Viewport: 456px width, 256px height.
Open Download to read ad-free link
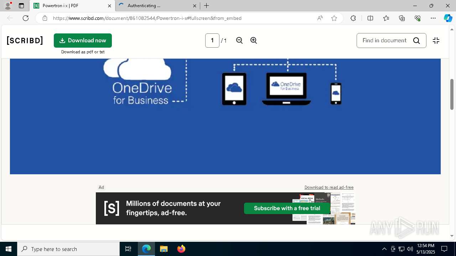click(x=329, y=187)
